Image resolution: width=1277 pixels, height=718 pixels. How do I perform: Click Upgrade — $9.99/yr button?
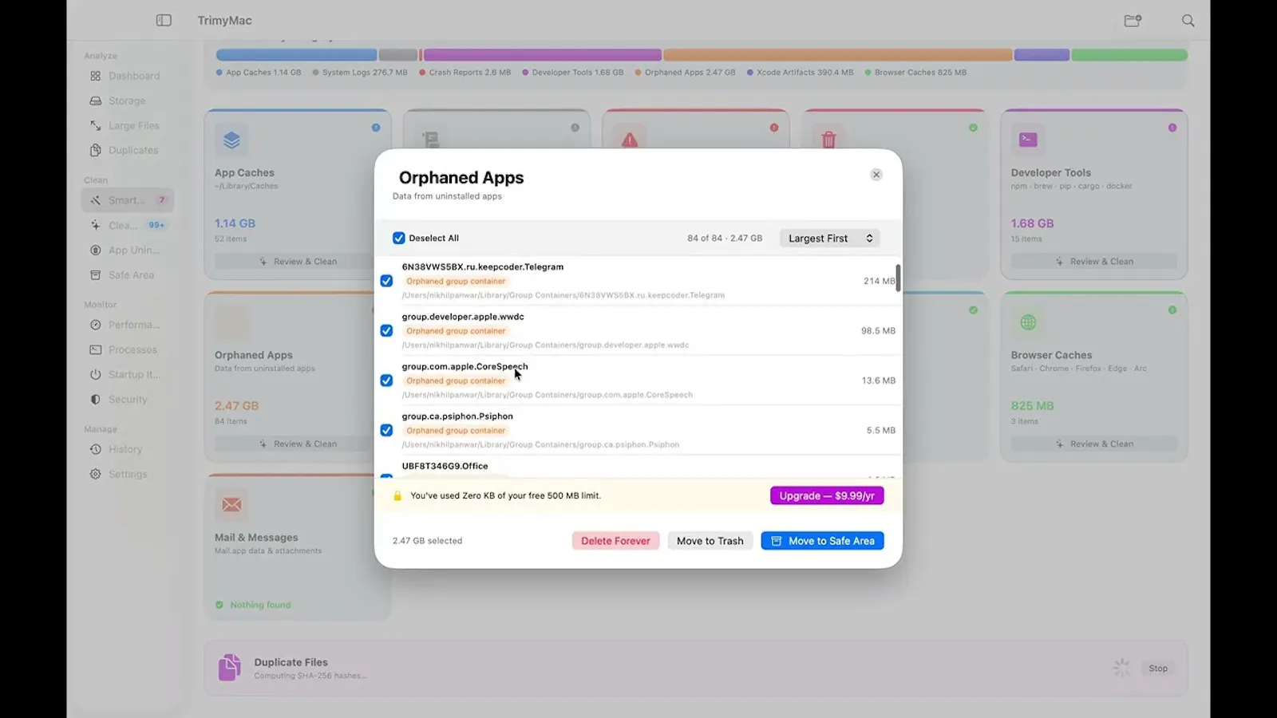[x=827, y=495]
